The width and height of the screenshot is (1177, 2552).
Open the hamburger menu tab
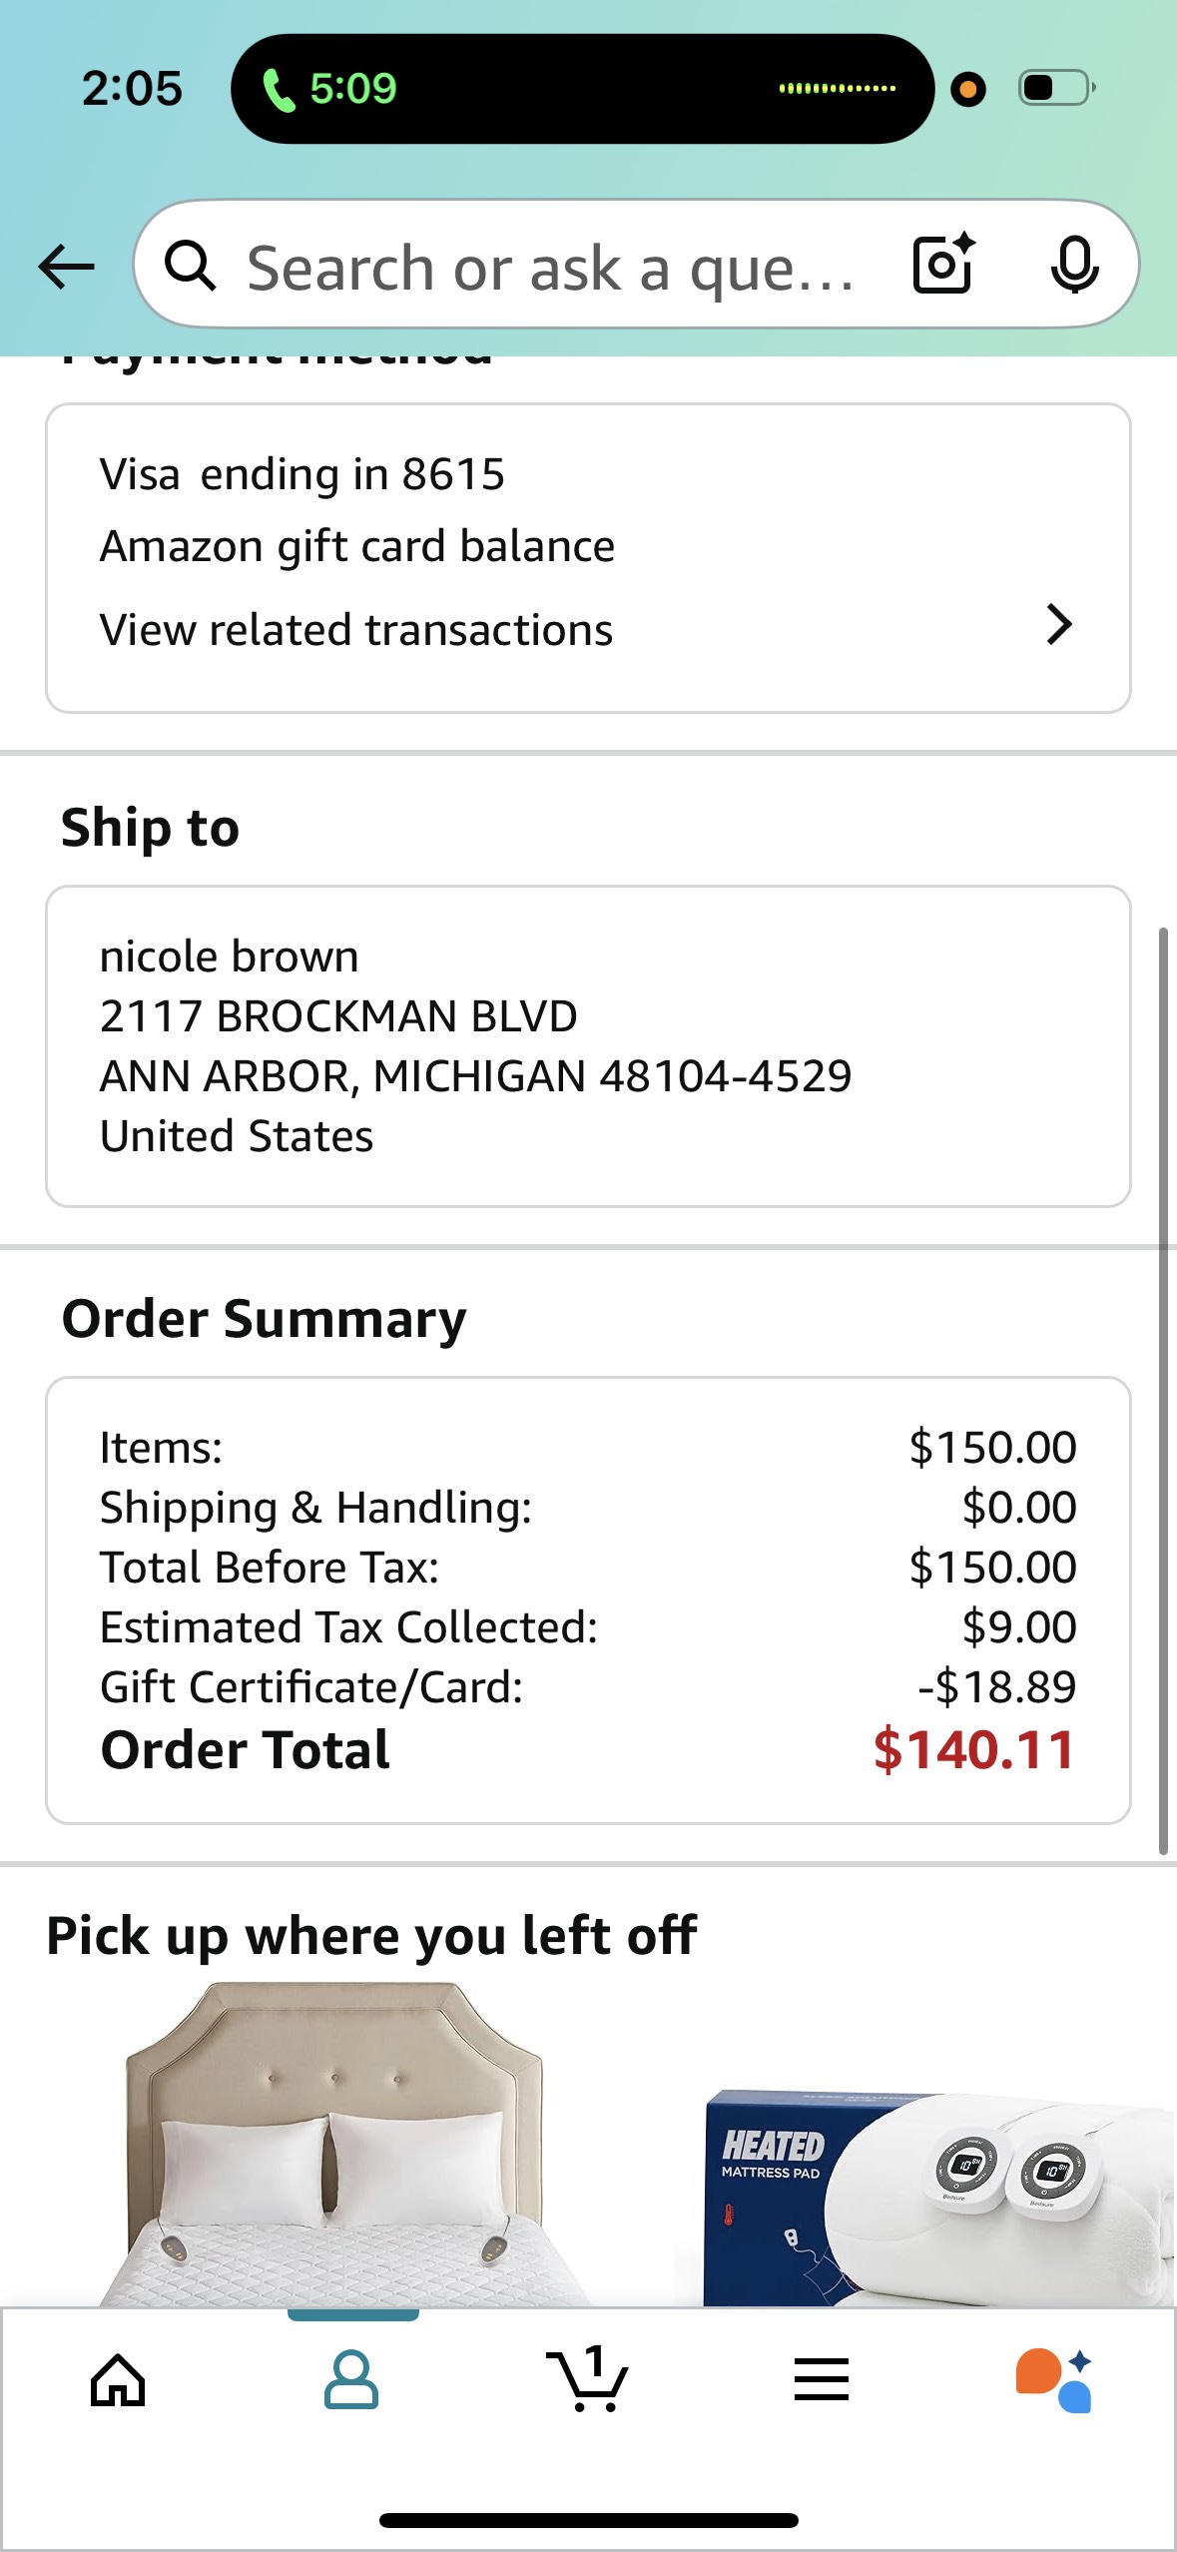click(822, 2379)
